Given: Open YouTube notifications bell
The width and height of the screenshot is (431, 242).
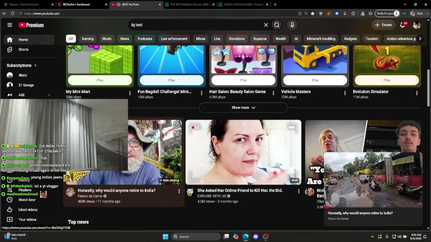Looking at the screenshot, I should (403, 25).
